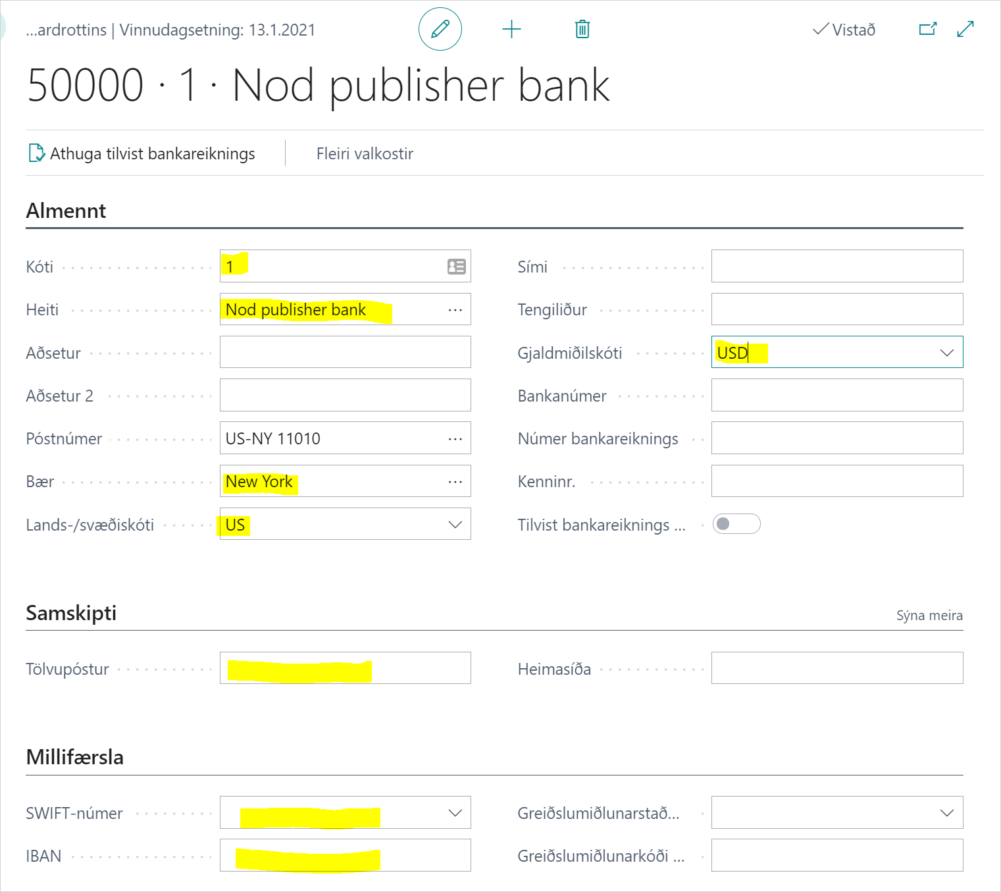Click the contact card icon in Kóti field
The width and height of the screenshot is (1001, 892).
456,267
